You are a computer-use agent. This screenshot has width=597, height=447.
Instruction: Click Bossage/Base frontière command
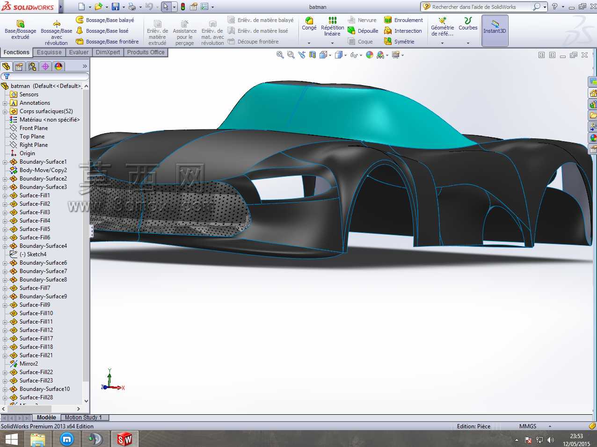click(x=107, y=42)
